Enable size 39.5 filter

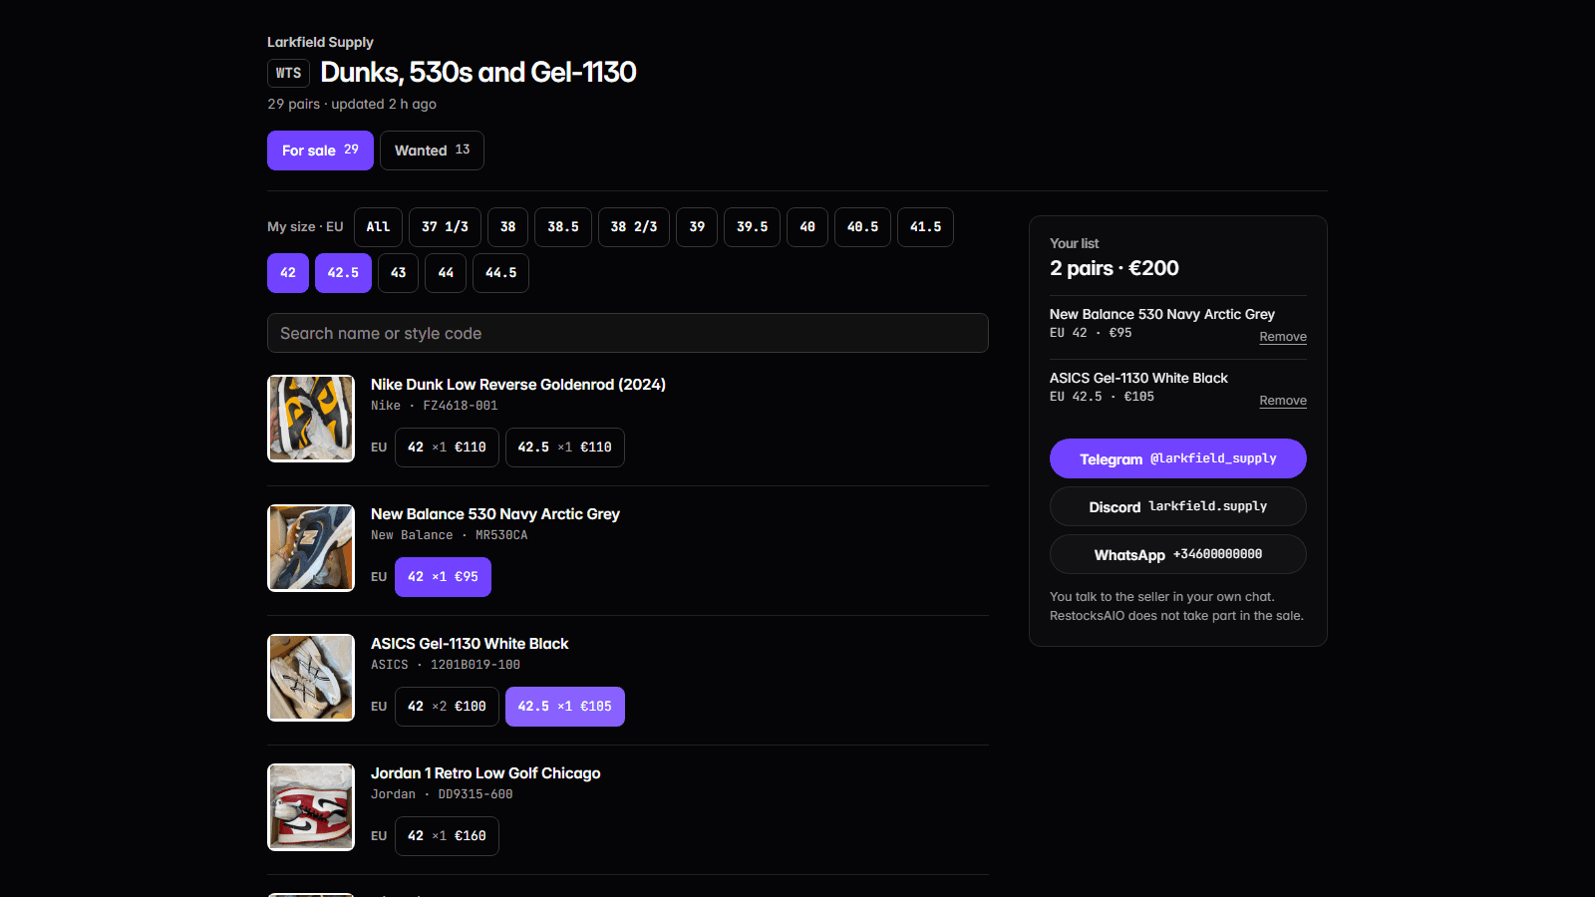pos(752,227)
